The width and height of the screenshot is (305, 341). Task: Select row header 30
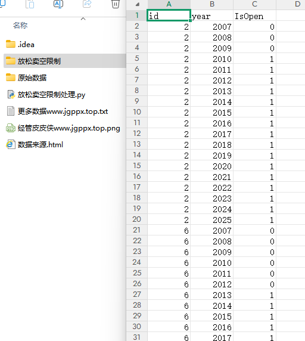pyautogui.click(x=136, y=327)
